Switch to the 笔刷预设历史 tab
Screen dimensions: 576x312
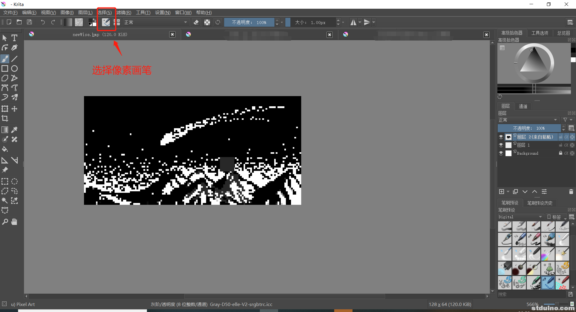pyautogui.click(x=540, y=203)
